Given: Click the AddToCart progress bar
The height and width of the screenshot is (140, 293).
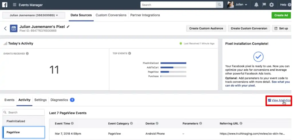Looking at the screenshot, I should [x=173, y=67].
